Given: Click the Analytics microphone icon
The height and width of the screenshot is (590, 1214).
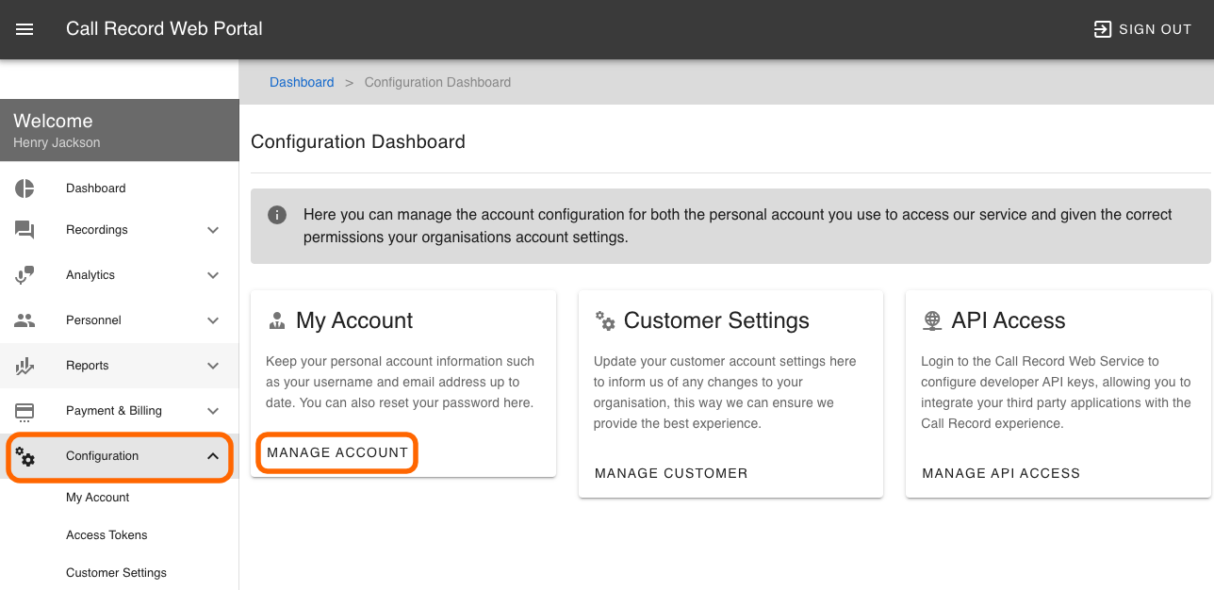Looking at the screenshot, I should tap(25, 275).
